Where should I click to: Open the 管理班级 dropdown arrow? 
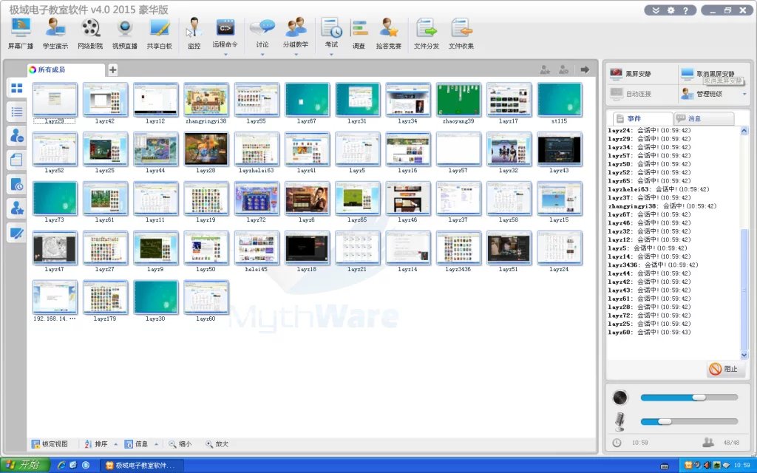tap(744, 94)
